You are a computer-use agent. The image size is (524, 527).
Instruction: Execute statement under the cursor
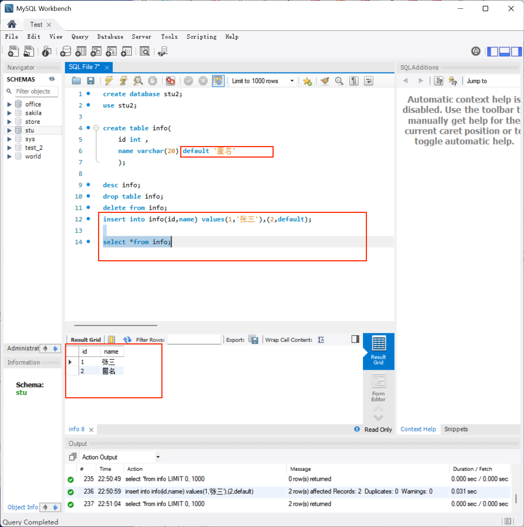[x=123, y=81]
